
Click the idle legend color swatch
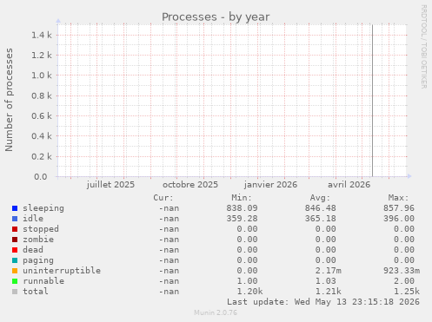[15, 219]
